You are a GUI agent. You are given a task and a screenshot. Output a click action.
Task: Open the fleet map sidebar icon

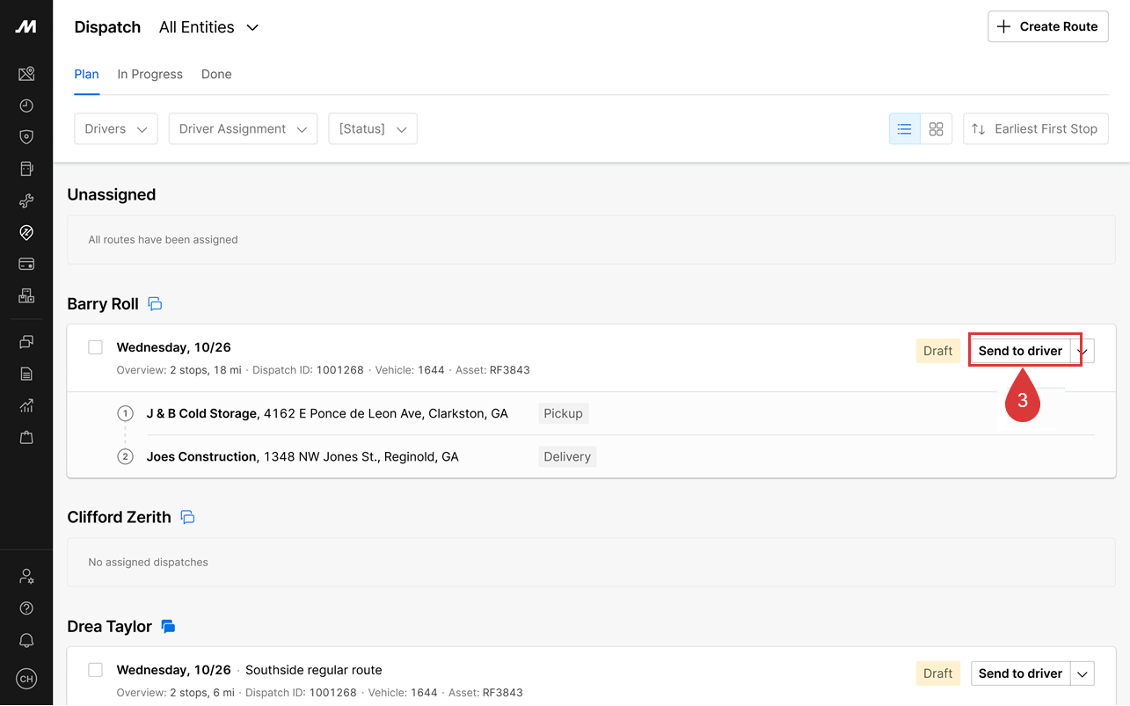[26, 74]
